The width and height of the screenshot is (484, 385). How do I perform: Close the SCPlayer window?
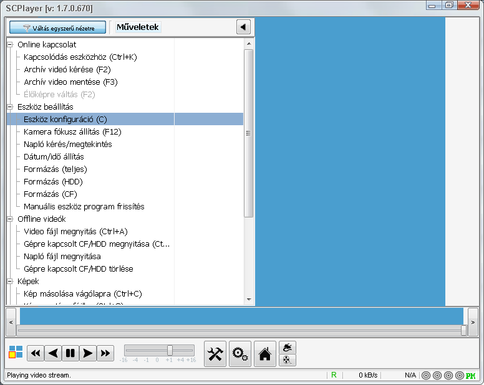[x=468, y=5]
